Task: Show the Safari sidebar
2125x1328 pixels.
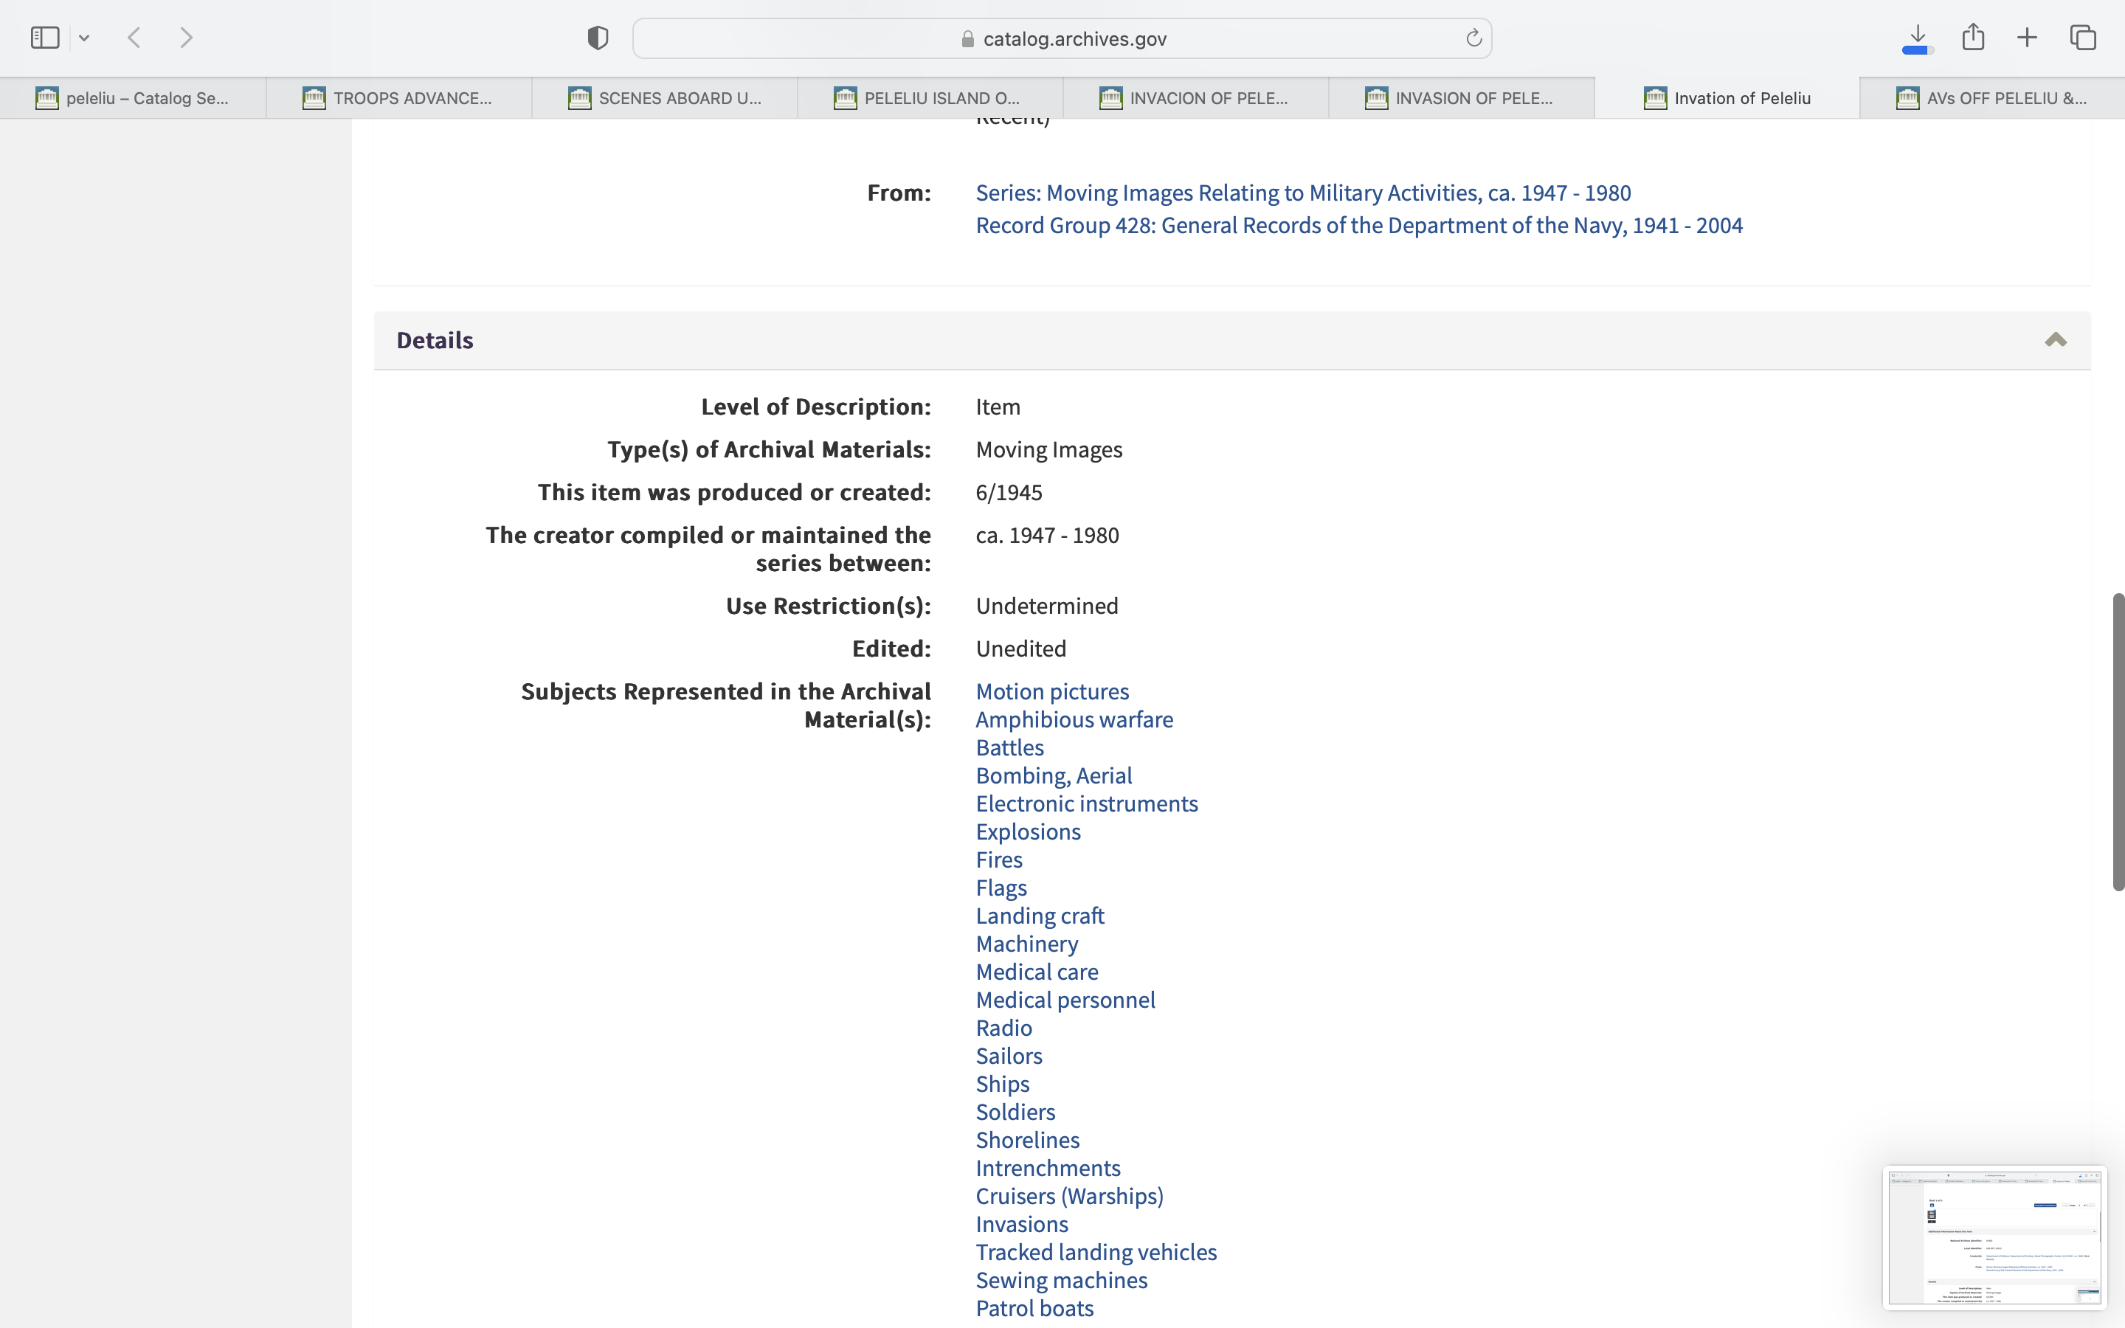Action: pyautogui.click(x=45, y=38)
